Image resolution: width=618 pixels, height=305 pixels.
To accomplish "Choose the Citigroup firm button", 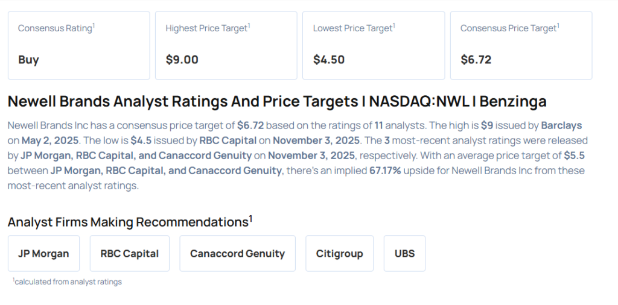I will pyautogui.click(x=339, y=253).
